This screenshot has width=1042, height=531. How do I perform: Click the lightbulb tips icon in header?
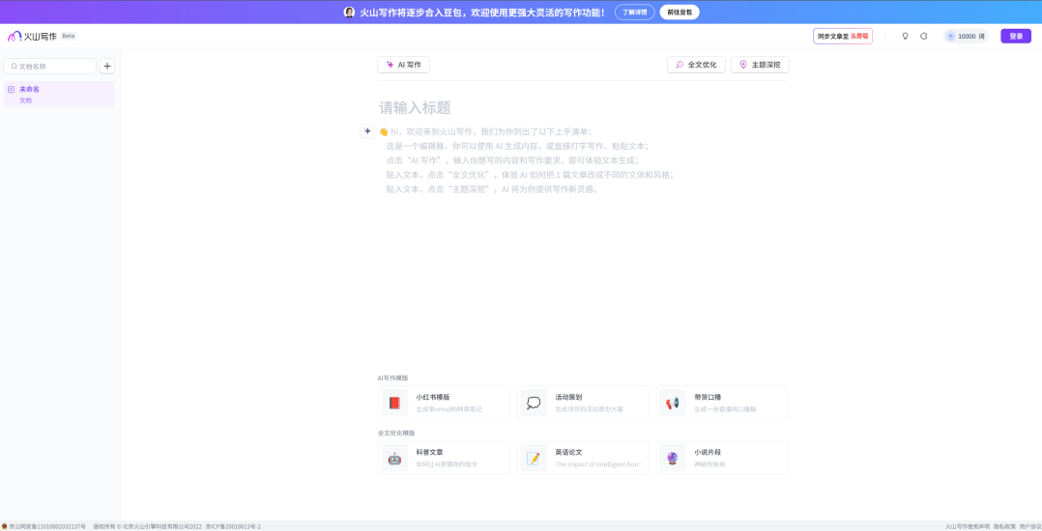[x=905, y=37]
